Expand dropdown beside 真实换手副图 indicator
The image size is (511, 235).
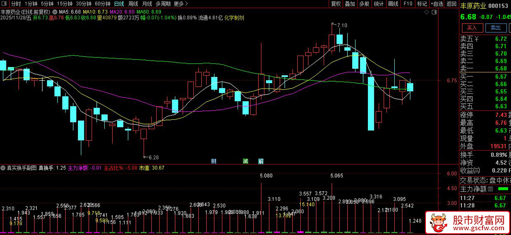point(3,168)
